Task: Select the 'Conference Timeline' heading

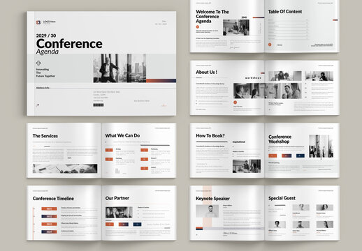Action: [53, 199]
